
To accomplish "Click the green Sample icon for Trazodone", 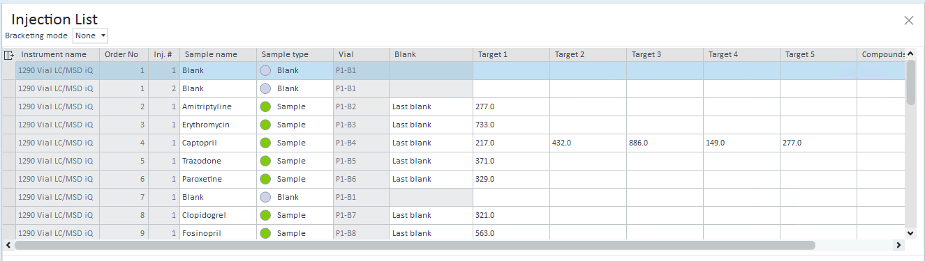I will [x=265, y=161].
